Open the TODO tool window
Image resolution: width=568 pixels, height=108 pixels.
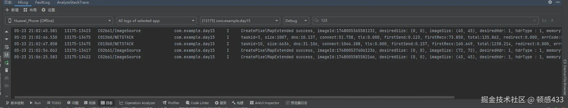click(54, 103)
